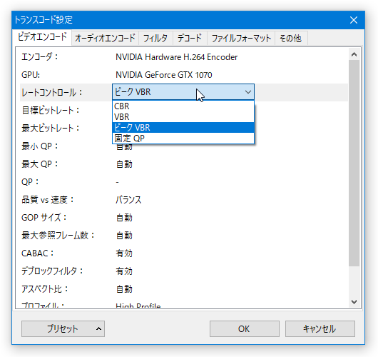The height and width of the screenshot is (357, 378).
Task: Select the GPU value NVIDIA GeForce GTX 1070
Action: [164, 75]
